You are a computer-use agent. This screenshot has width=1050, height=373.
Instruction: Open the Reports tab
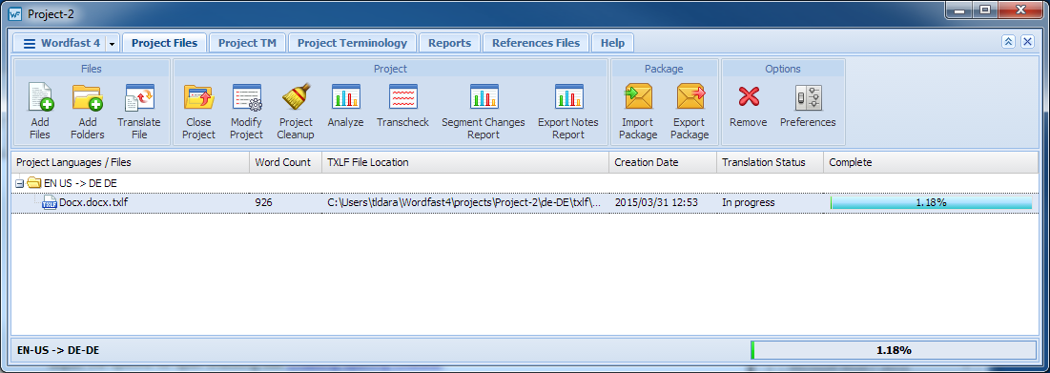[449, 43]
